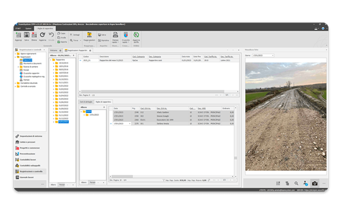
Task: Select the Righe di rapportino ribbon tab
Action: click(x=45, y=28)
